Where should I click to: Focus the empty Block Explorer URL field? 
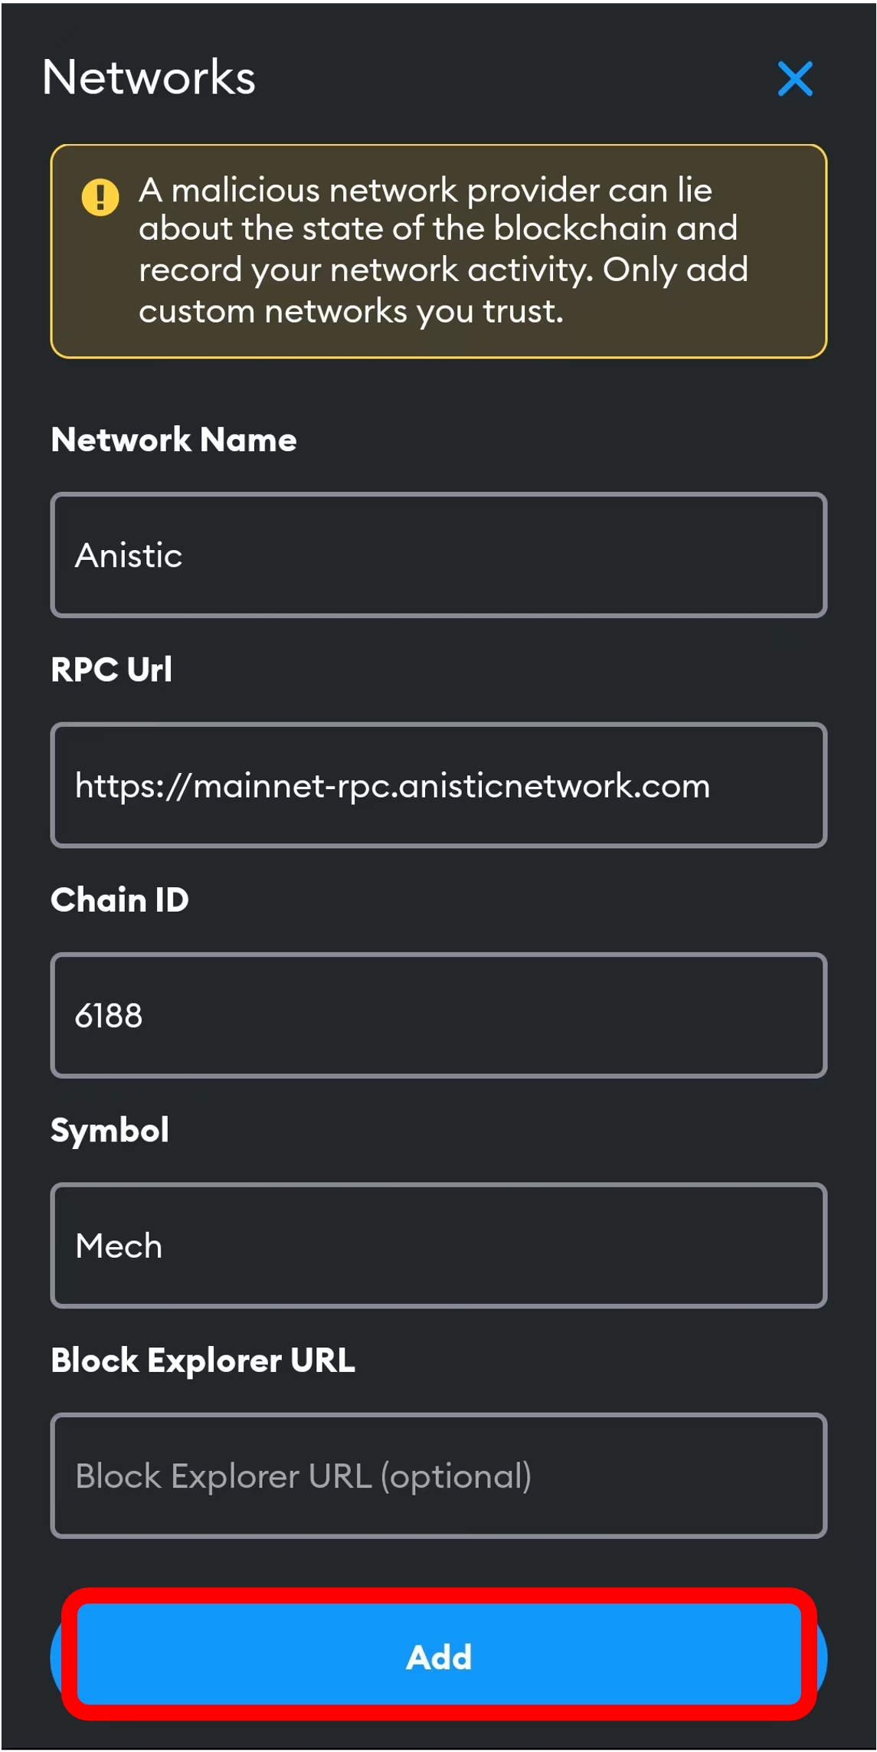438,1476
